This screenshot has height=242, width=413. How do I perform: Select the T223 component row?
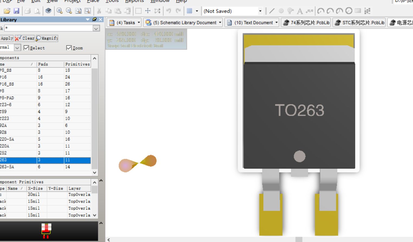tap(45, 118)
